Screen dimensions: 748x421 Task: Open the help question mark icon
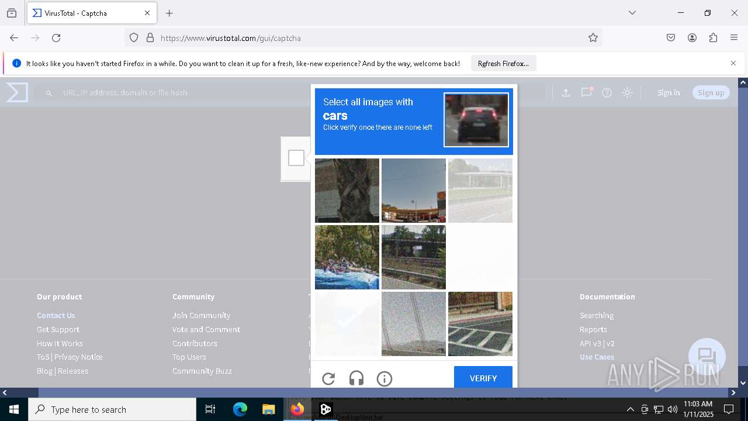607,92
